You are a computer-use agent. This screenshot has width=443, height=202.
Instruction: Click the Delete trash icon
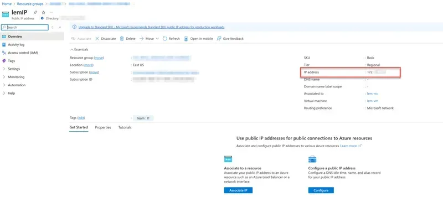tap(122, 39)
